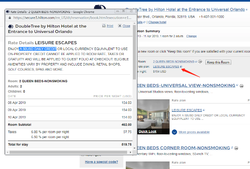Click the Have a special code? link

point(101,162)
